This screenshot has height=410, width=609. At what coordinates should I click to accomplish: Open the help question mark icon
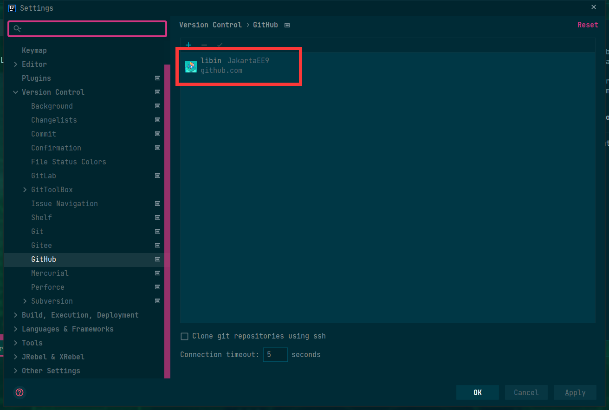point(19,392)
